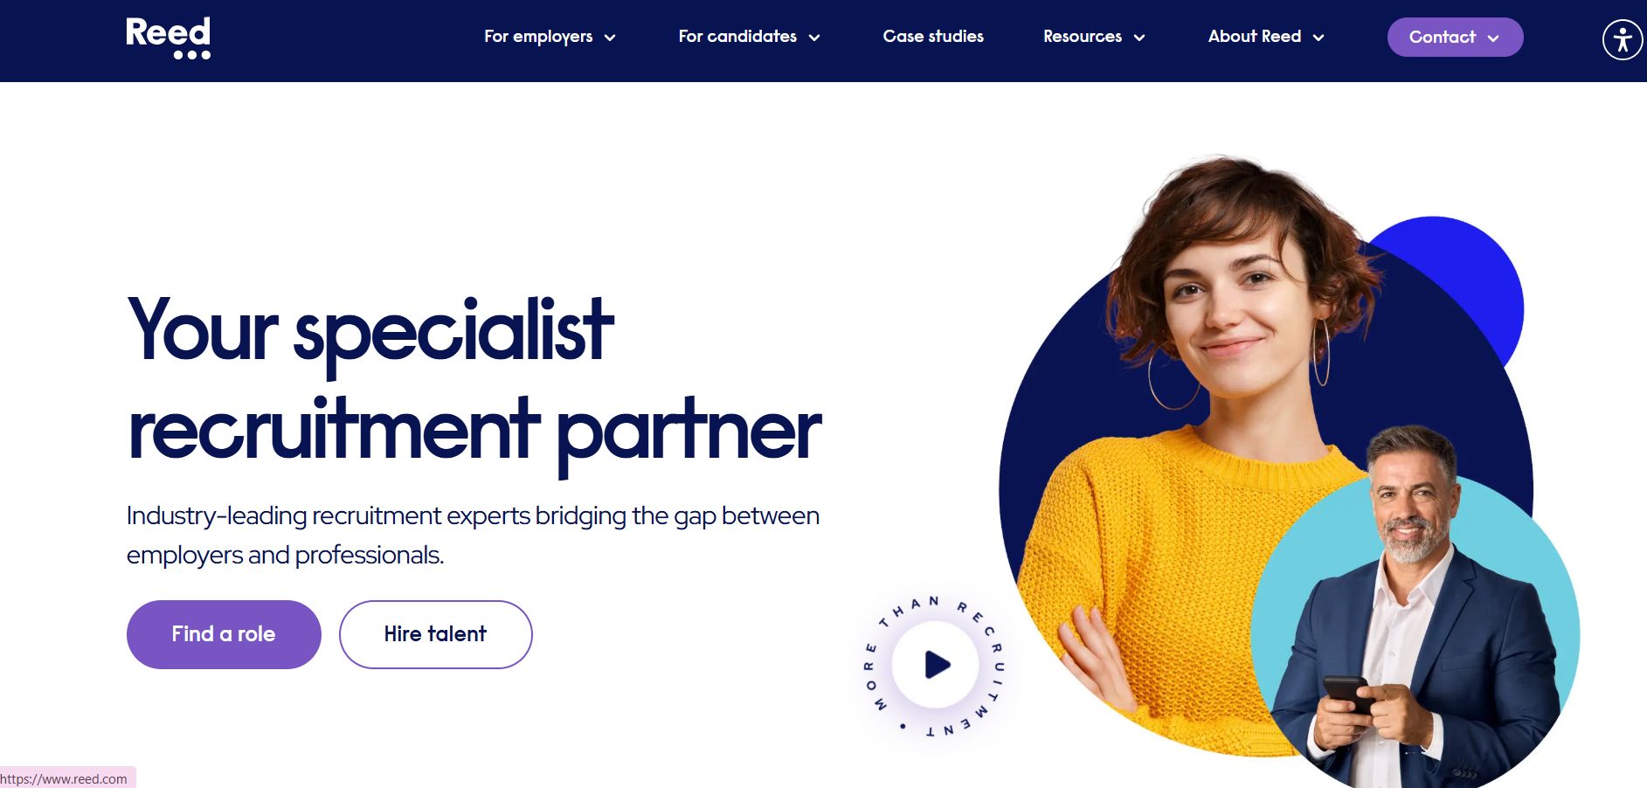The image size is (1647, 788).
Task: Click the Hire talent button
Action: point(435,634)
